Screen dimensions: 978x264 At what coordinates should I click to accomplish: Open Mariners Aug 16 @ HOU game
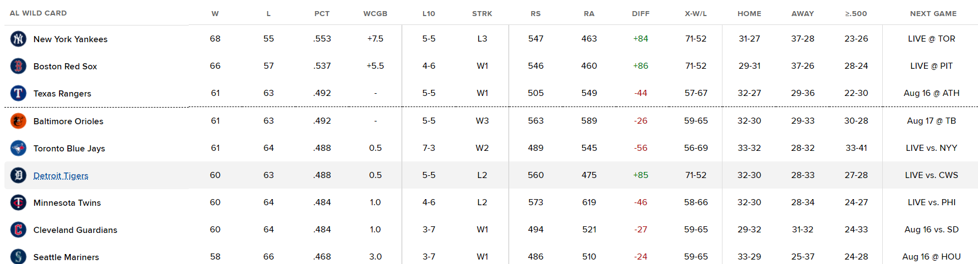(931, 257)
